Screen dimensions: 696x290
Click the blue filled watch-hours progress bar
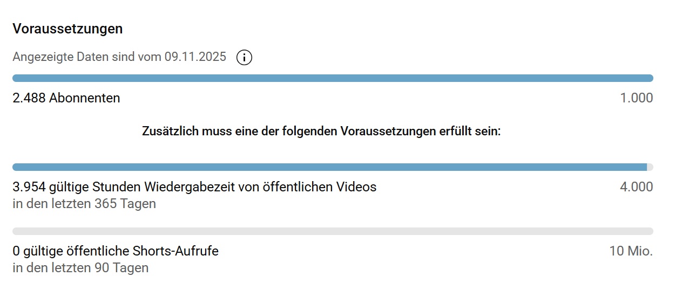tap(329, 167)
